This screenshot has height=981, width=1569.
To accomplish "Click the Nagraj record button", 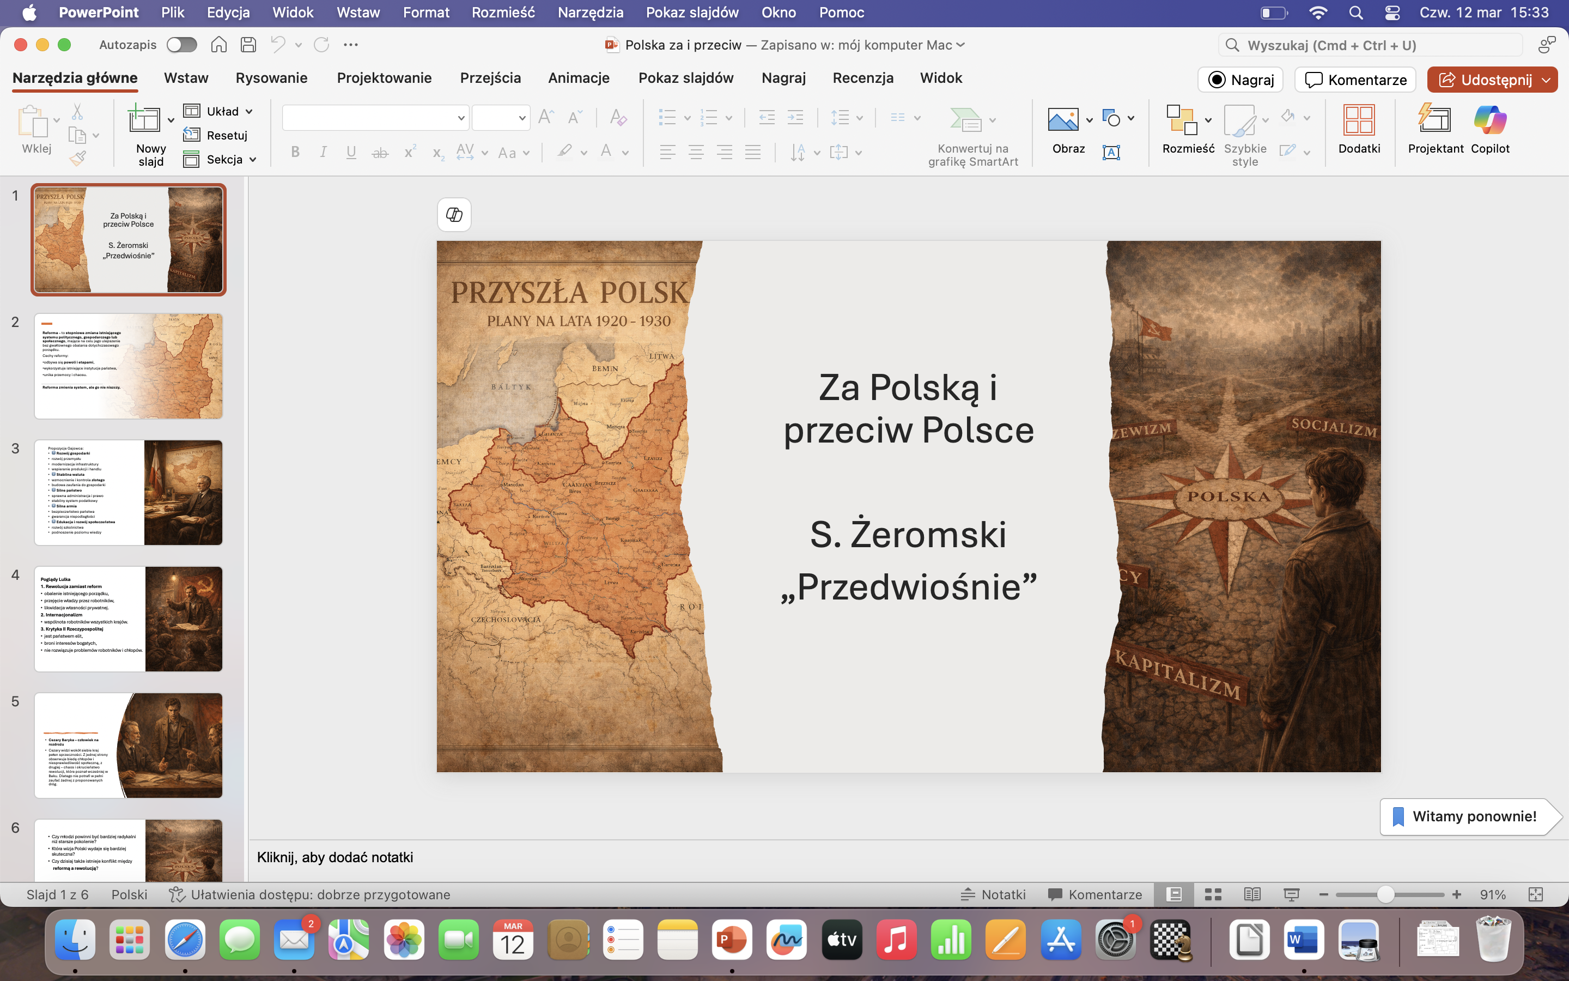I will [1239, 80].
